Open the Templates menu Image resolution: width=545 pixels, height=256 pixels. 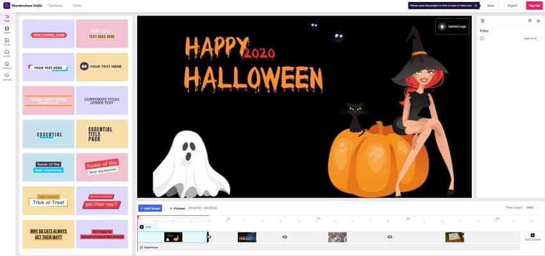[55, 6]
